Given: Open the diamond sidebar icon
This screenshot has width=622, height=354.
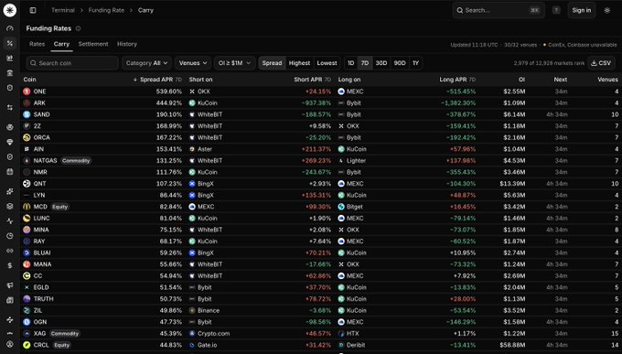Looking at the screenshot, I should (x=10, y=142).
